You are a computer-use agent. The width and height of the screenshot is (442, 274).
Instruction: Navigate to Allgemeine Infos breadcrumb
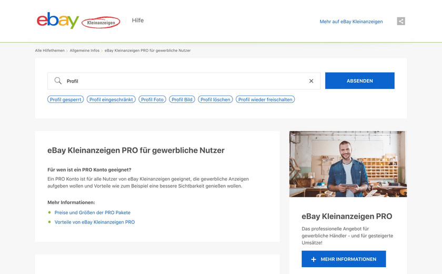pyautogui.click(x=84, y=50)
